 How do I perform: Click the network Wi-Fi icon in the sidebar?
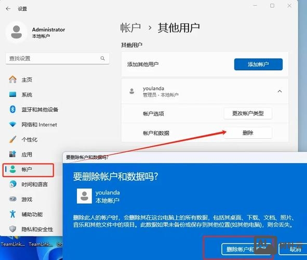(12, 124)
